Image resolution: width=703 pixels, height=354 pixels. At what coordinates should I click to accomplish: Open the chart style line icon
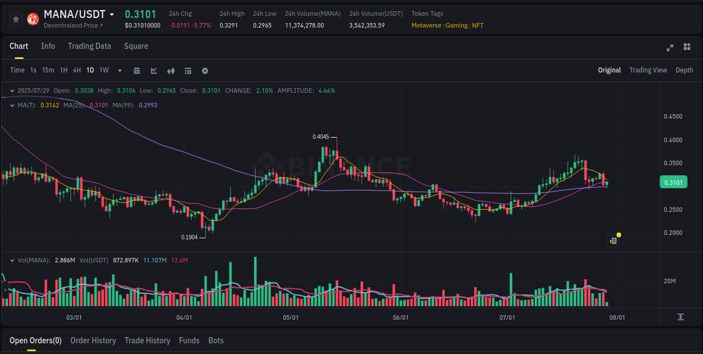click(154, 71)
